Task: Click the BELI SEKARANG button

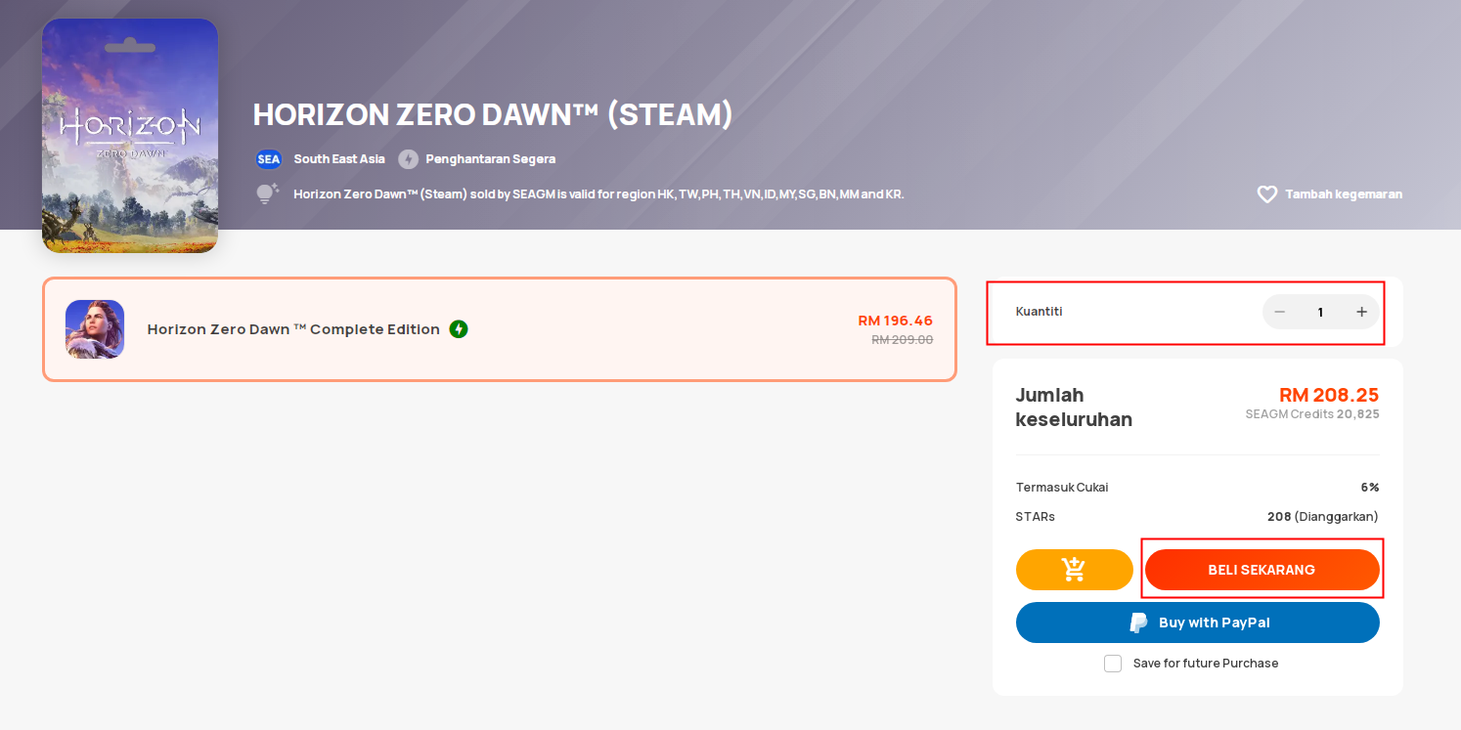Action: point(1262,570)
